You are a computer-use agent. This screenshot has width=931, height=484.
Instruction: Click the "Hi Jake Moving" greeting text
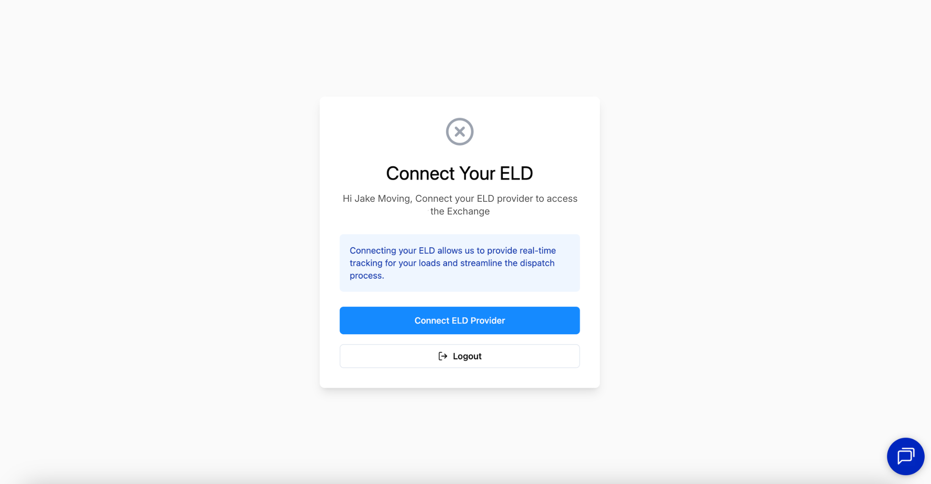point(377,199)
